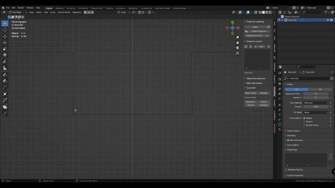Open the Segments menu

[77, 13]
